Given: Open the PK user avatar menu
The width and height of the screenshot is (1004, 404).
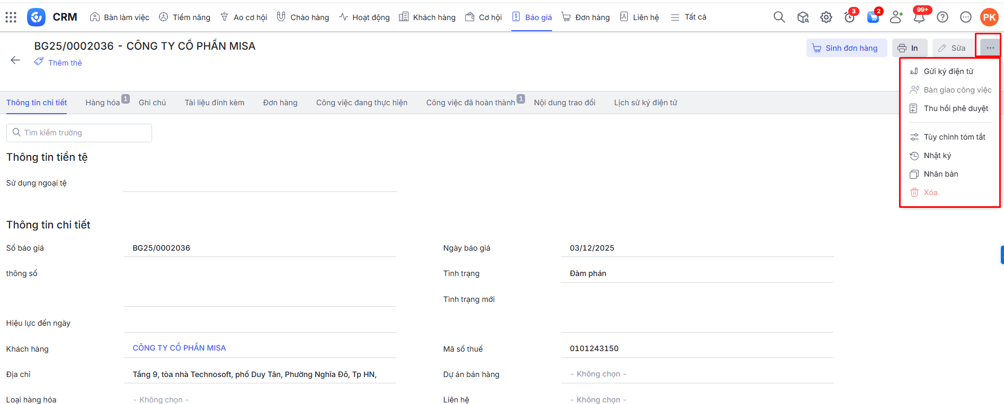Looking at the screenshot, I should coord(989,17).
